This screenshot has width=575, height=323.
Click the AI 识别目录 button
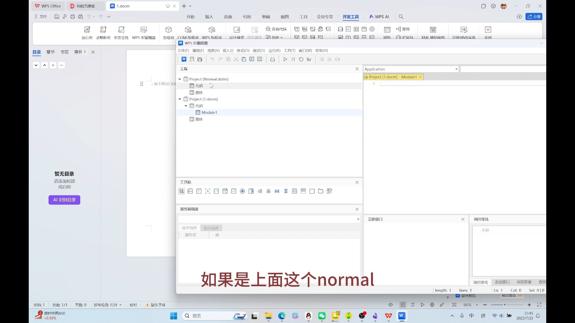[64, 200]
